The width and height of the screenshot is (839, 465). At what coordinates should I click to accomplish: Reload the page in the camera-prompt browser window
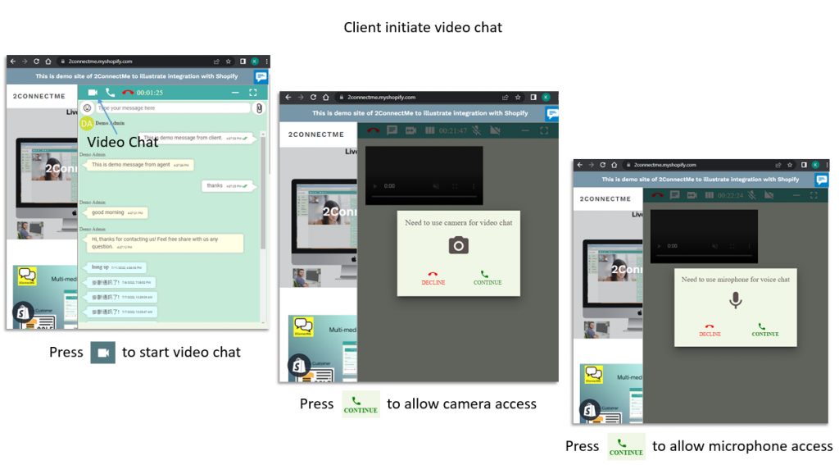[314, 97]
